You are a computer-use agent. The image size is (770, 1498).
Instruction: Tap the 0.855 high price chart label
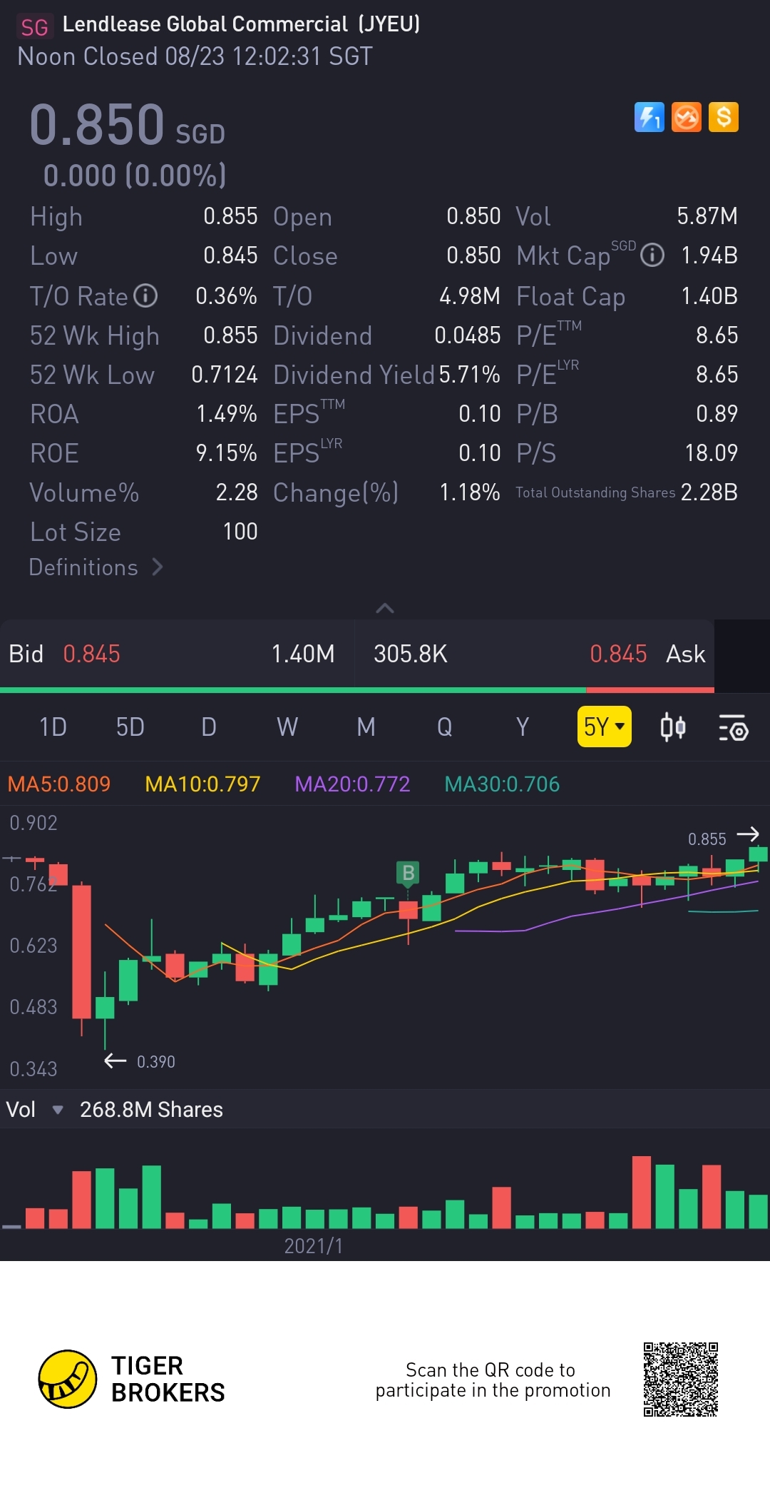(x=707, y=839)
